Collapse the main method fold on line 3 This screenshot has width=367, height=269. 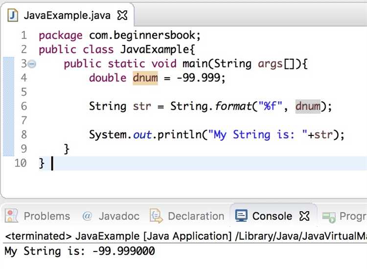32,64
